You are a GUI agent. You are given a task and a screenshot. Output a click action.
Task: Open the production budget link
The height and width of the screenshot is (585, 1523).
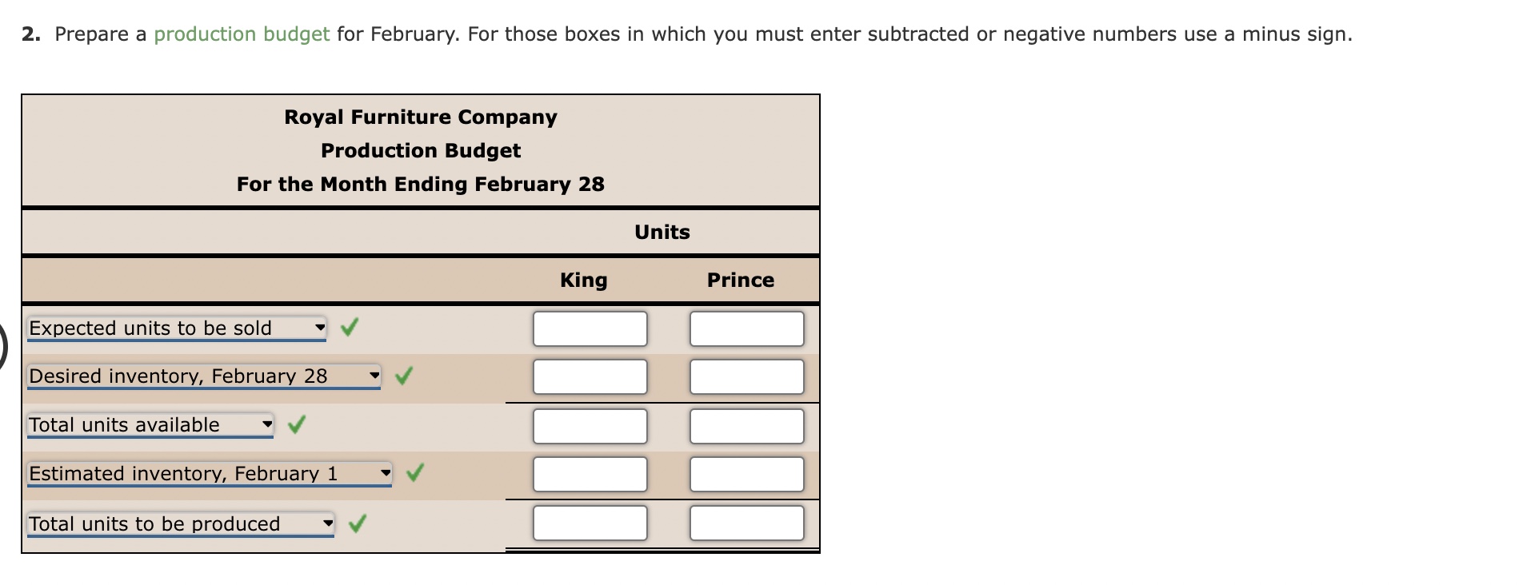(x=242, y=34)
